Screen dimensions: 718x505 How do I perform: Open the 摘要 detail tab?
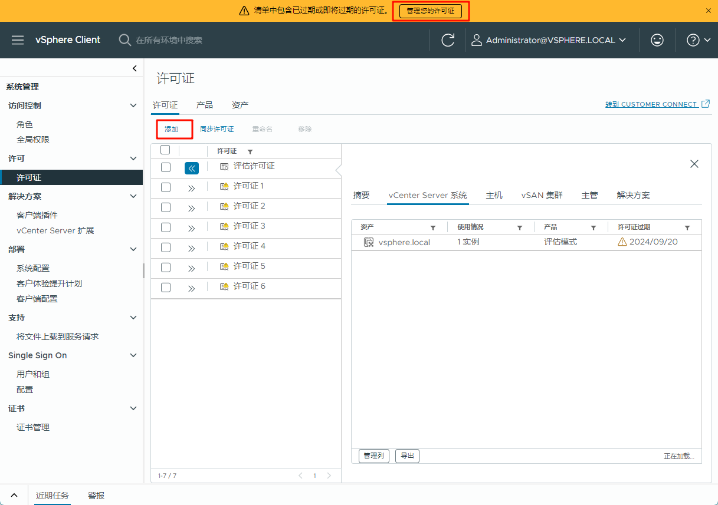361,195
